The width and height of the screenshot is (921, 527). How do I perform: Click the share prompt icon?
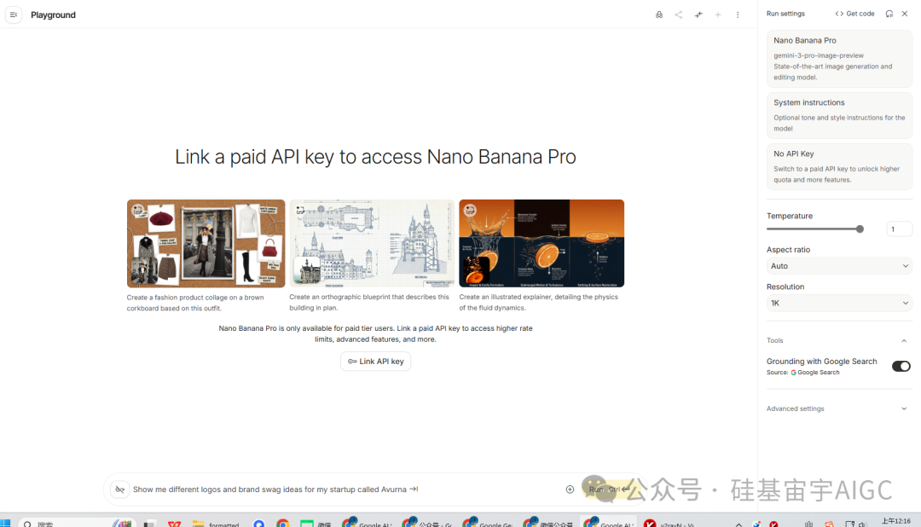pyautogui.click(x=679, y=14)
